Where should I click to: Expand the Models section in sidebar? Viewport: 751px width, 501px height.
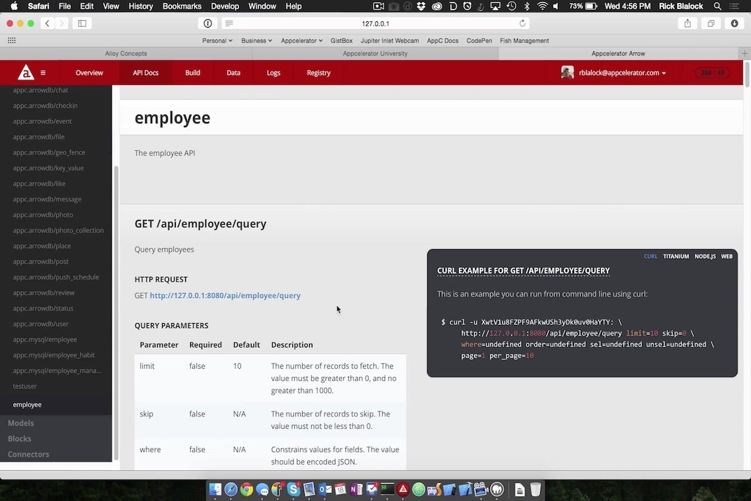click(21, 423)
